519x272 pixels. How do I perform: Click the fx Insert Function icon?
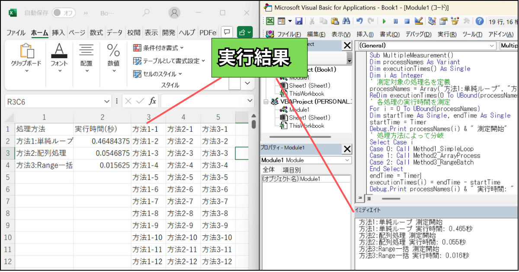point(153,101)
